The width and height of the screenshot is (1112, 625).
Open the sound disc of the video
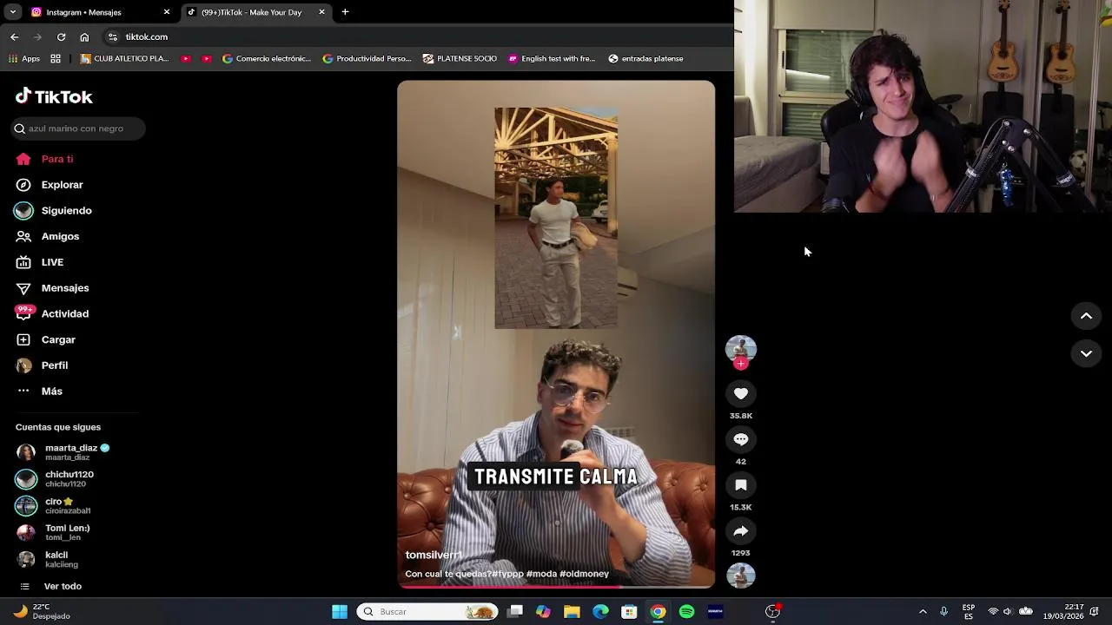coord(741,576)
